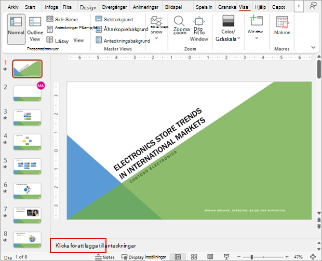The width and height of the screenshot is (322, 261).
Task: Open the Bildspel tab
Action: [173, 7]
